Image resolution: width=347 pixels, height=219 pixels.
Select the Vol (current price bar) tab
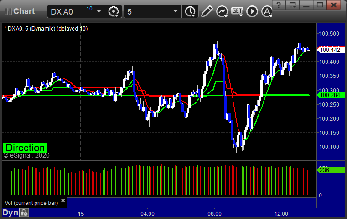pos(31,203)
